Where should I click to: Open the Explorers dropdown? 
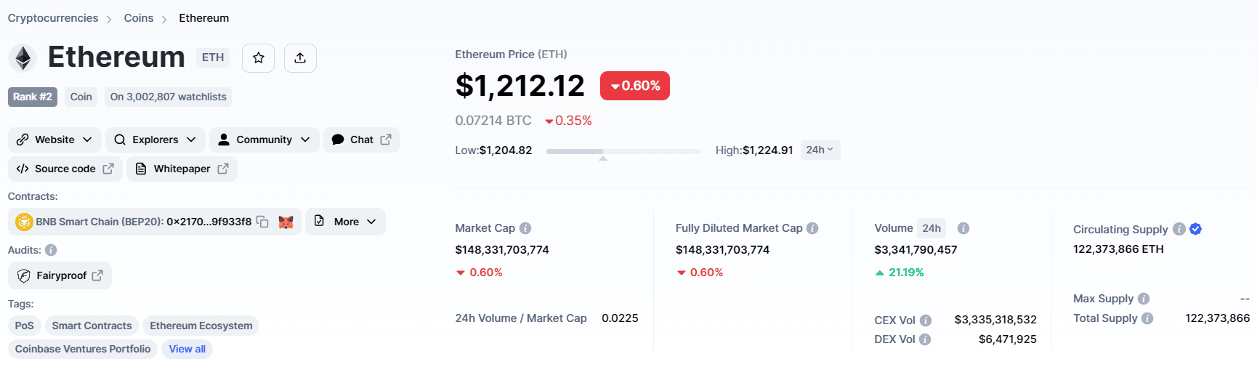click(x=156, y=140)
